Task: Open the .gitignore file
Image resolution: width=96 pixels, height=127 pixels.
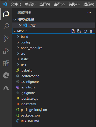Action: 54,93
